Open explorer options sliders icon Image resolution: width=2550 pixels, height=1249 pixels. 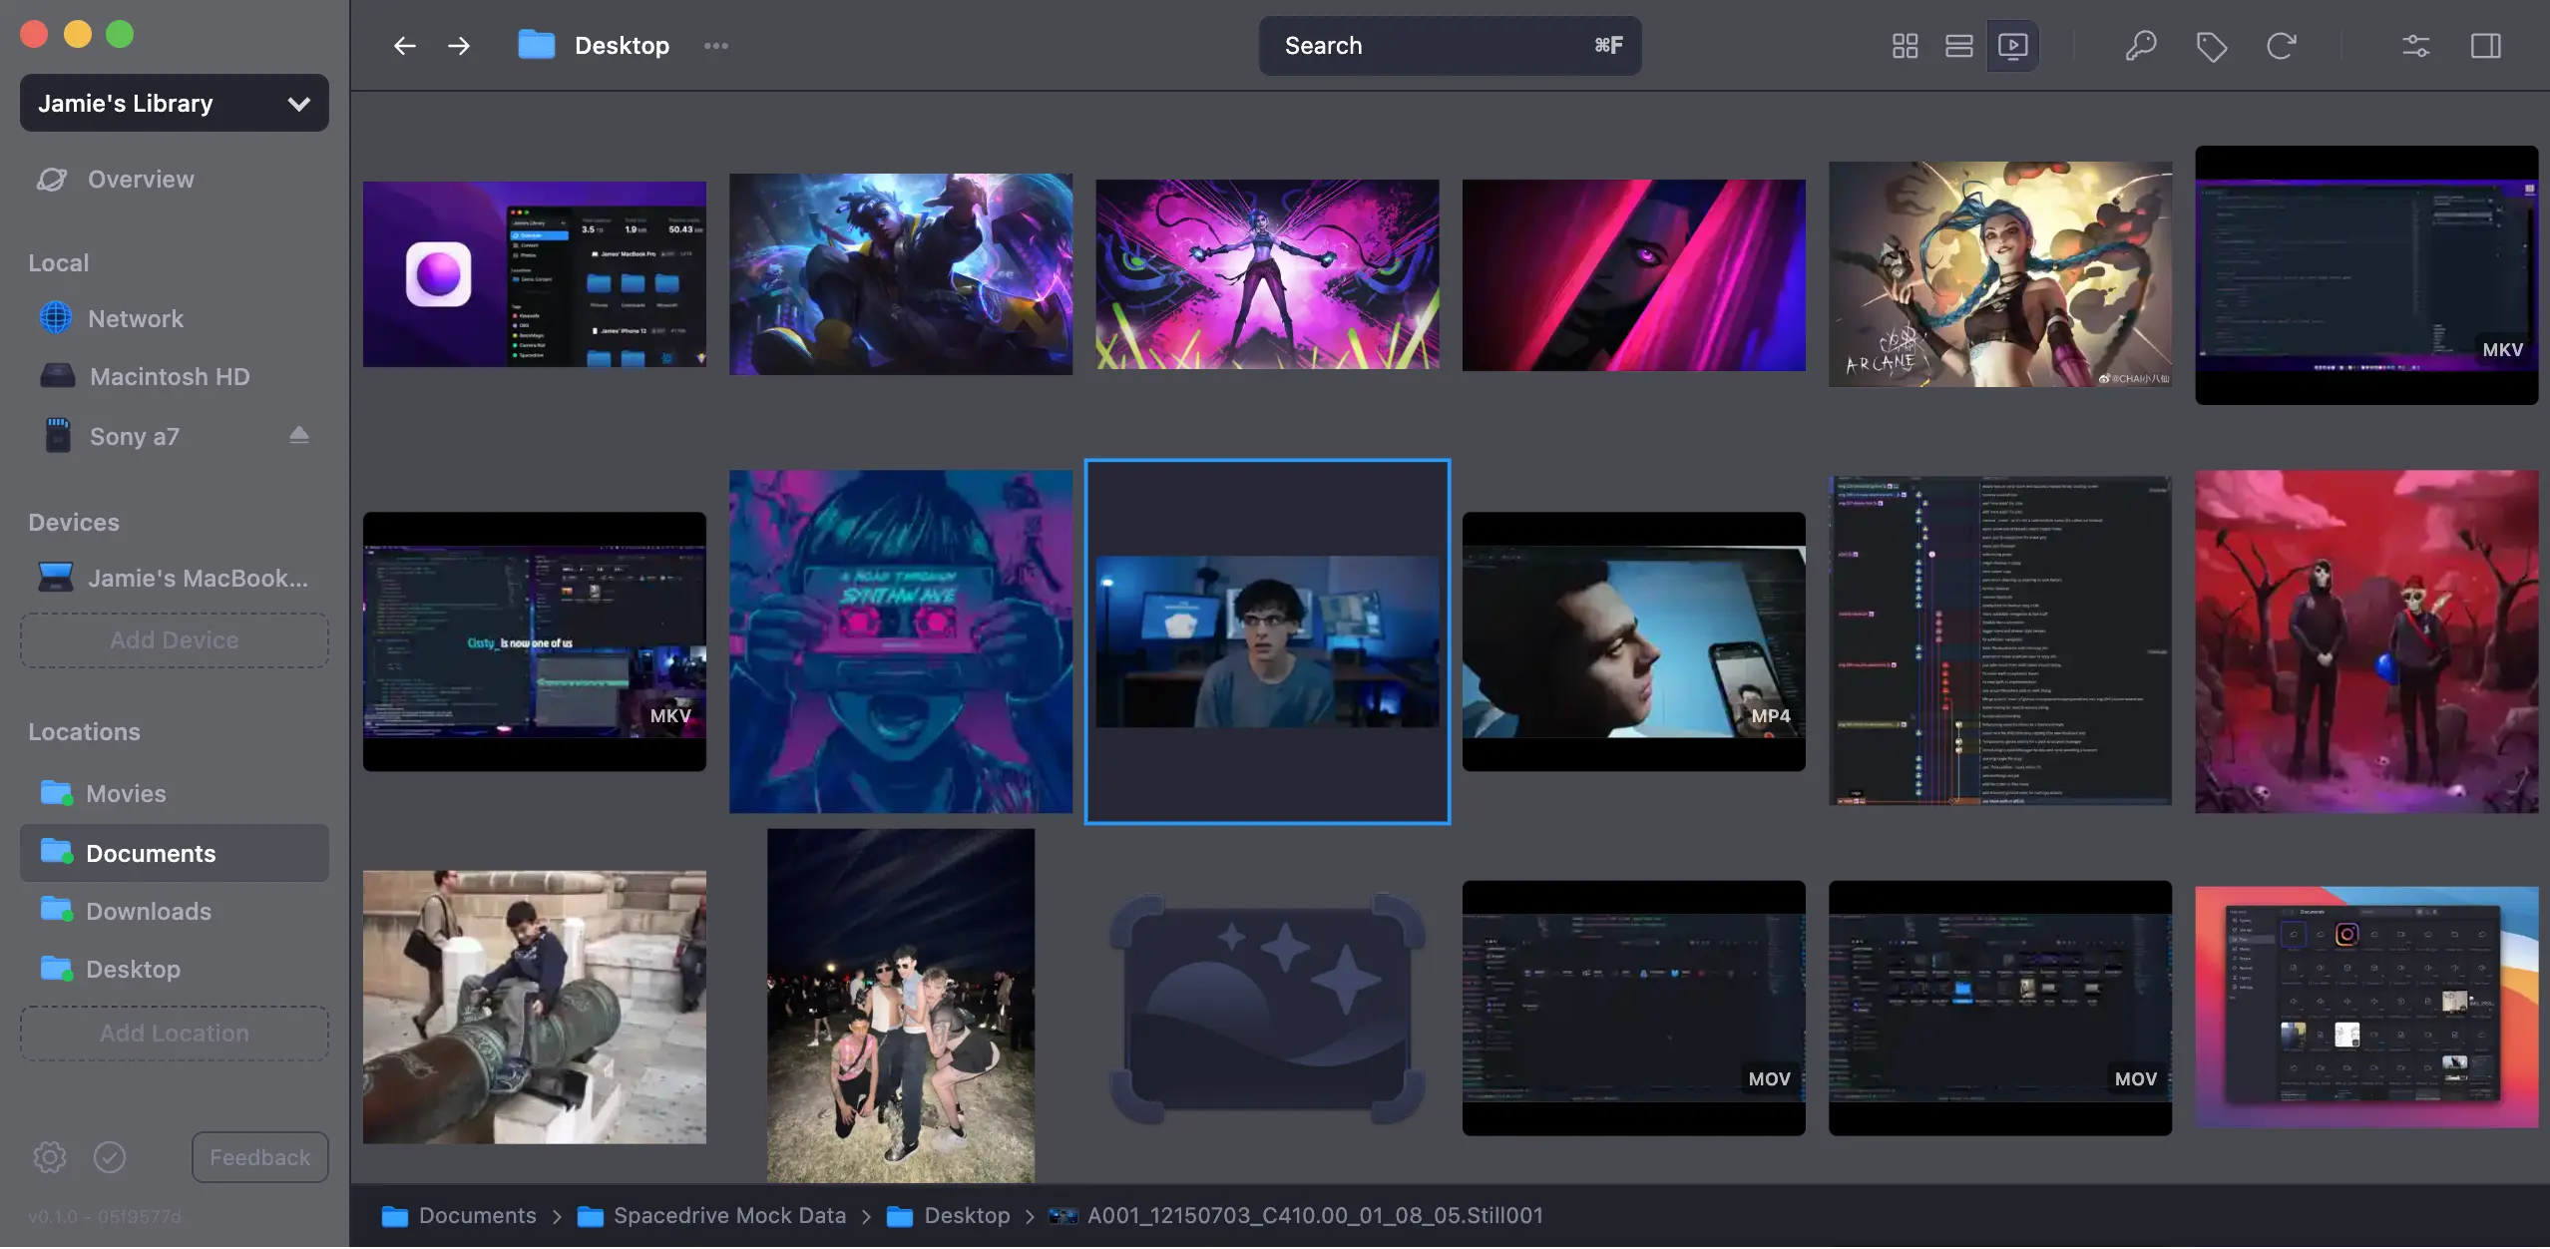pyautogui.click(x=2415, y=46)
